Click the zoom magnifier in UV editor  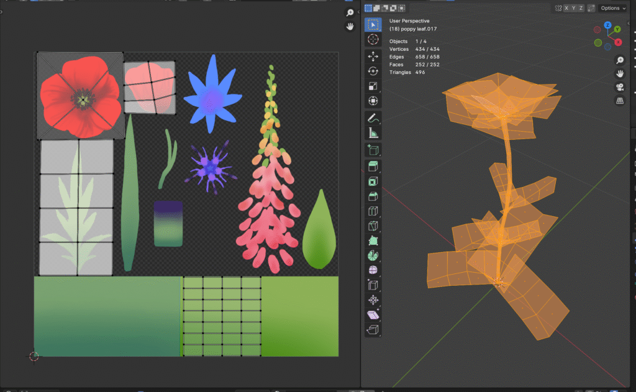point(350,12)
